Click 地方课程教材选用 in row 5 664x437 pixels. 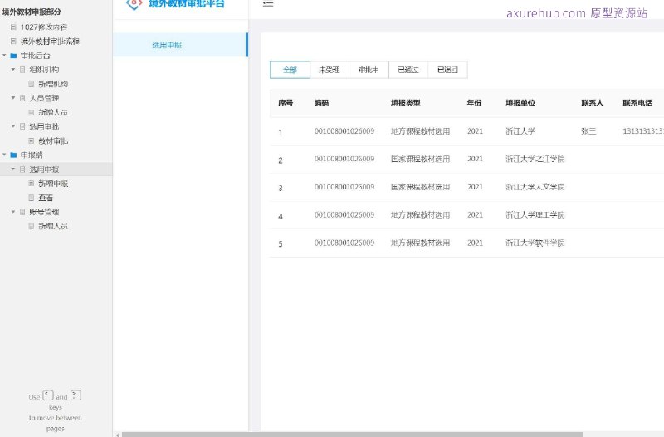pos(420,243)
